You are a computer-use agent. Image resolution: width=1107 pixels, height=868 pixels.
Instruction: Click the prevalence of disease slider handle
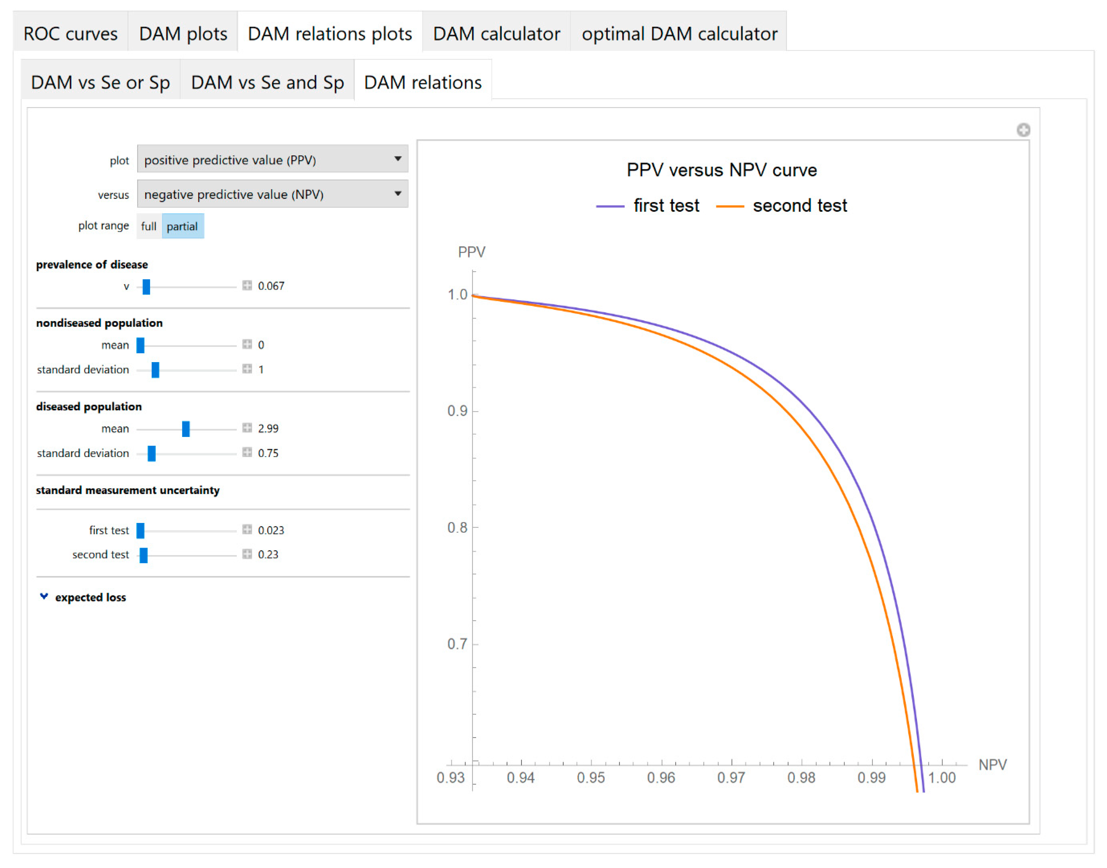click(146, 287)
